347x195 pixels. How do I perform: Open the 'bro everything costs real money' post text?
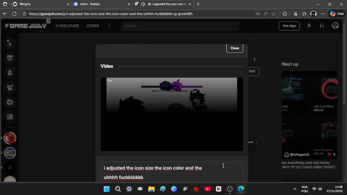coord(309,165)
